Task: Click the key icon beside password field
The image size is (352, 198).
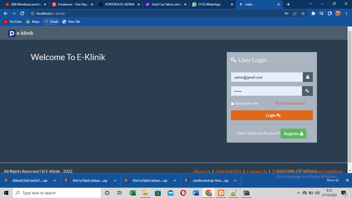Action: [x=307, y=91]
